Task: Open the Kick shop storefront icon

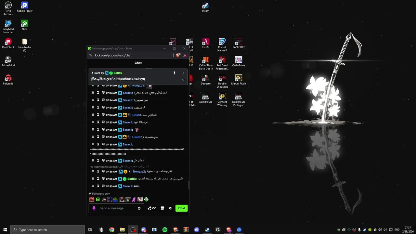Action: click(162, 208)
